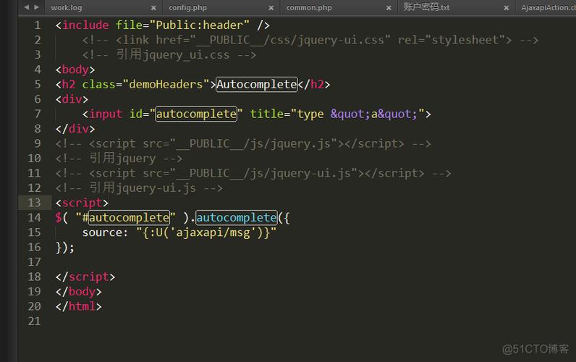This screenshot has width=576, height=362.
Task: Click the next tab arrow
Action: coord(36,7)
